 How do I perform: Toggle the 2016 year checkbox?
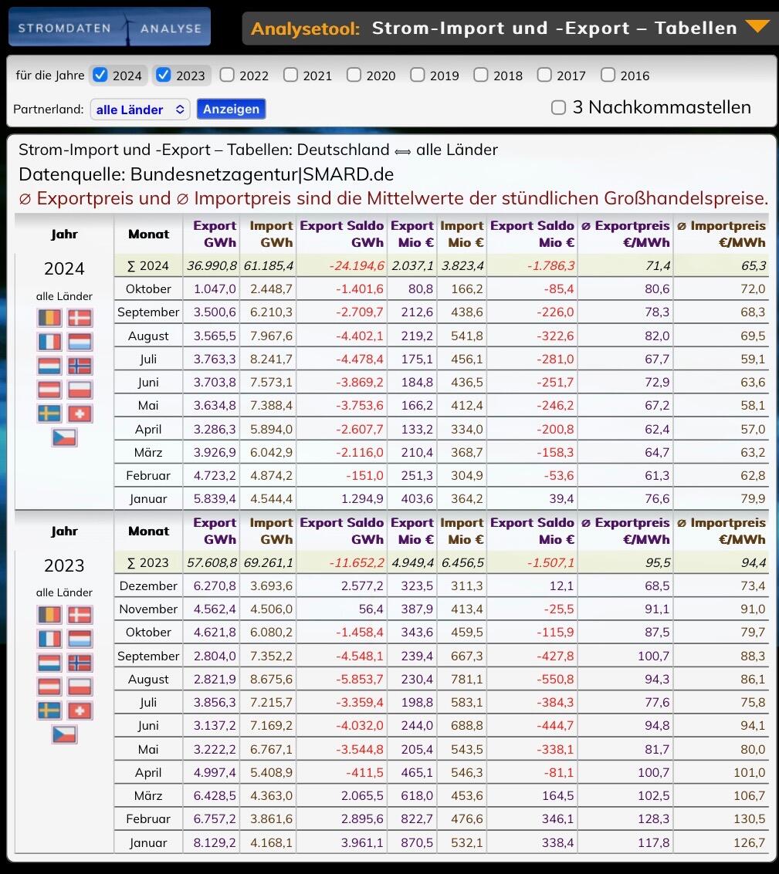[608, 75]
